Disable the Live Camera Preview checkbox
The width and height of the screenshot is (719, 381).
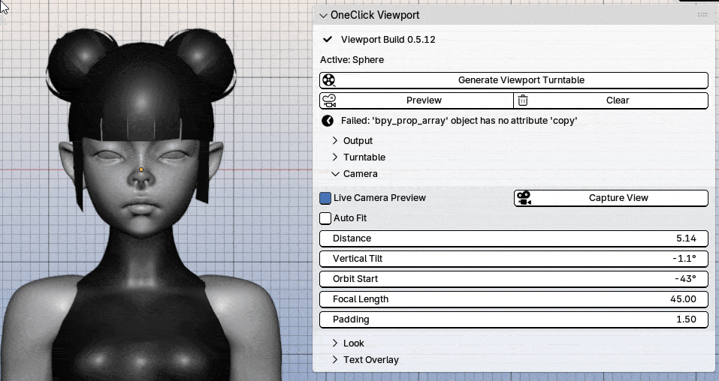pos(325,198)
